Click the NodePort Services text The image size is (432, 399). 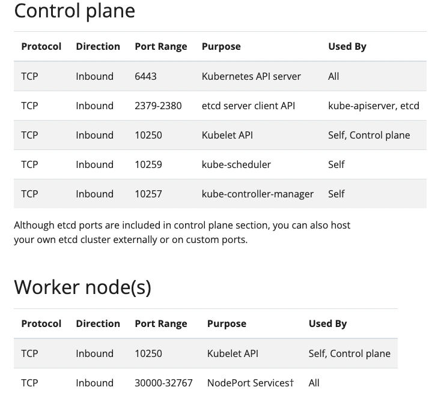[x=248, y=383]
